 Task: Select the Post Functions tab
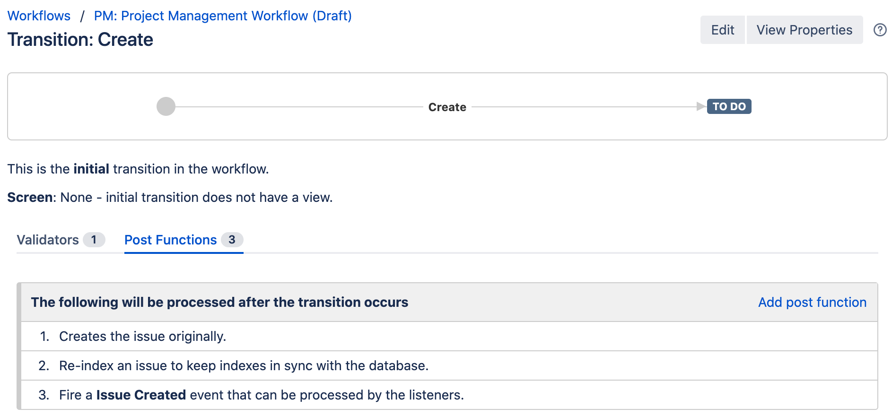coord(170,240)
